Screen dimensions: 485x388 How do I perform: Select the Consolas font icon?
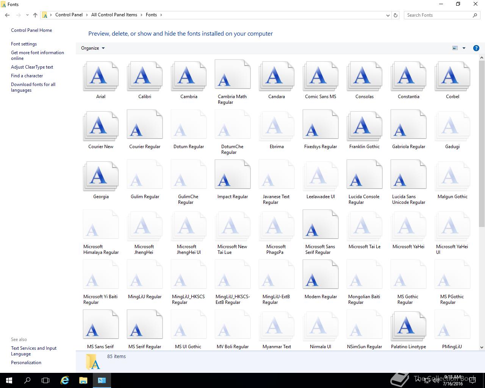pos(365,77)
